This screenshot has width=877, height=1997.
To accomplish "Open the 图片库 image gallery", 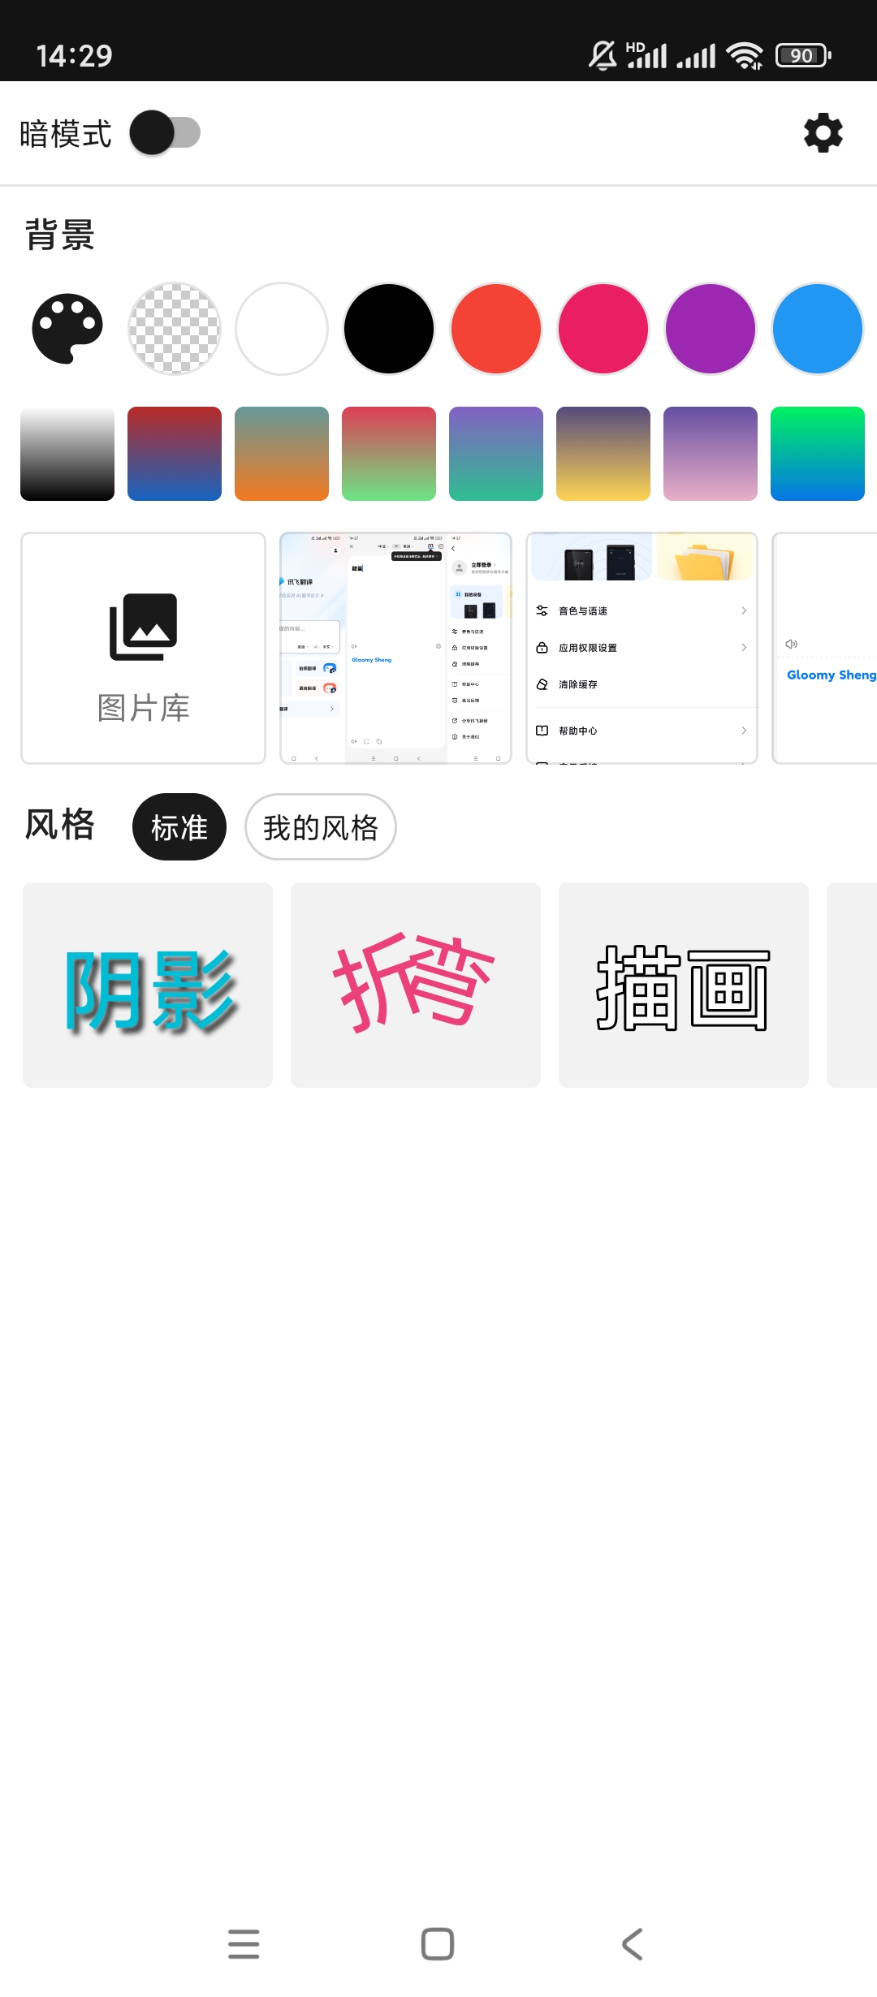I will (x=143, y=648).
